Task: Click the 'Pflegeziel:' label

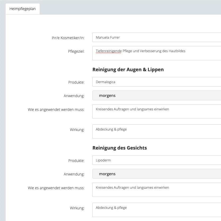Action: pos(76,51)
